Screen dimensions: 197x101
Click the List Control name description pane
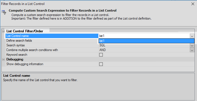(x=98, y=86)
